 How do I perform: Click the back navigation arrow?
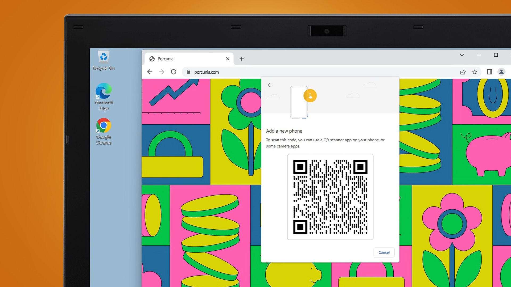pyautogui.click(x=150, y=72)
